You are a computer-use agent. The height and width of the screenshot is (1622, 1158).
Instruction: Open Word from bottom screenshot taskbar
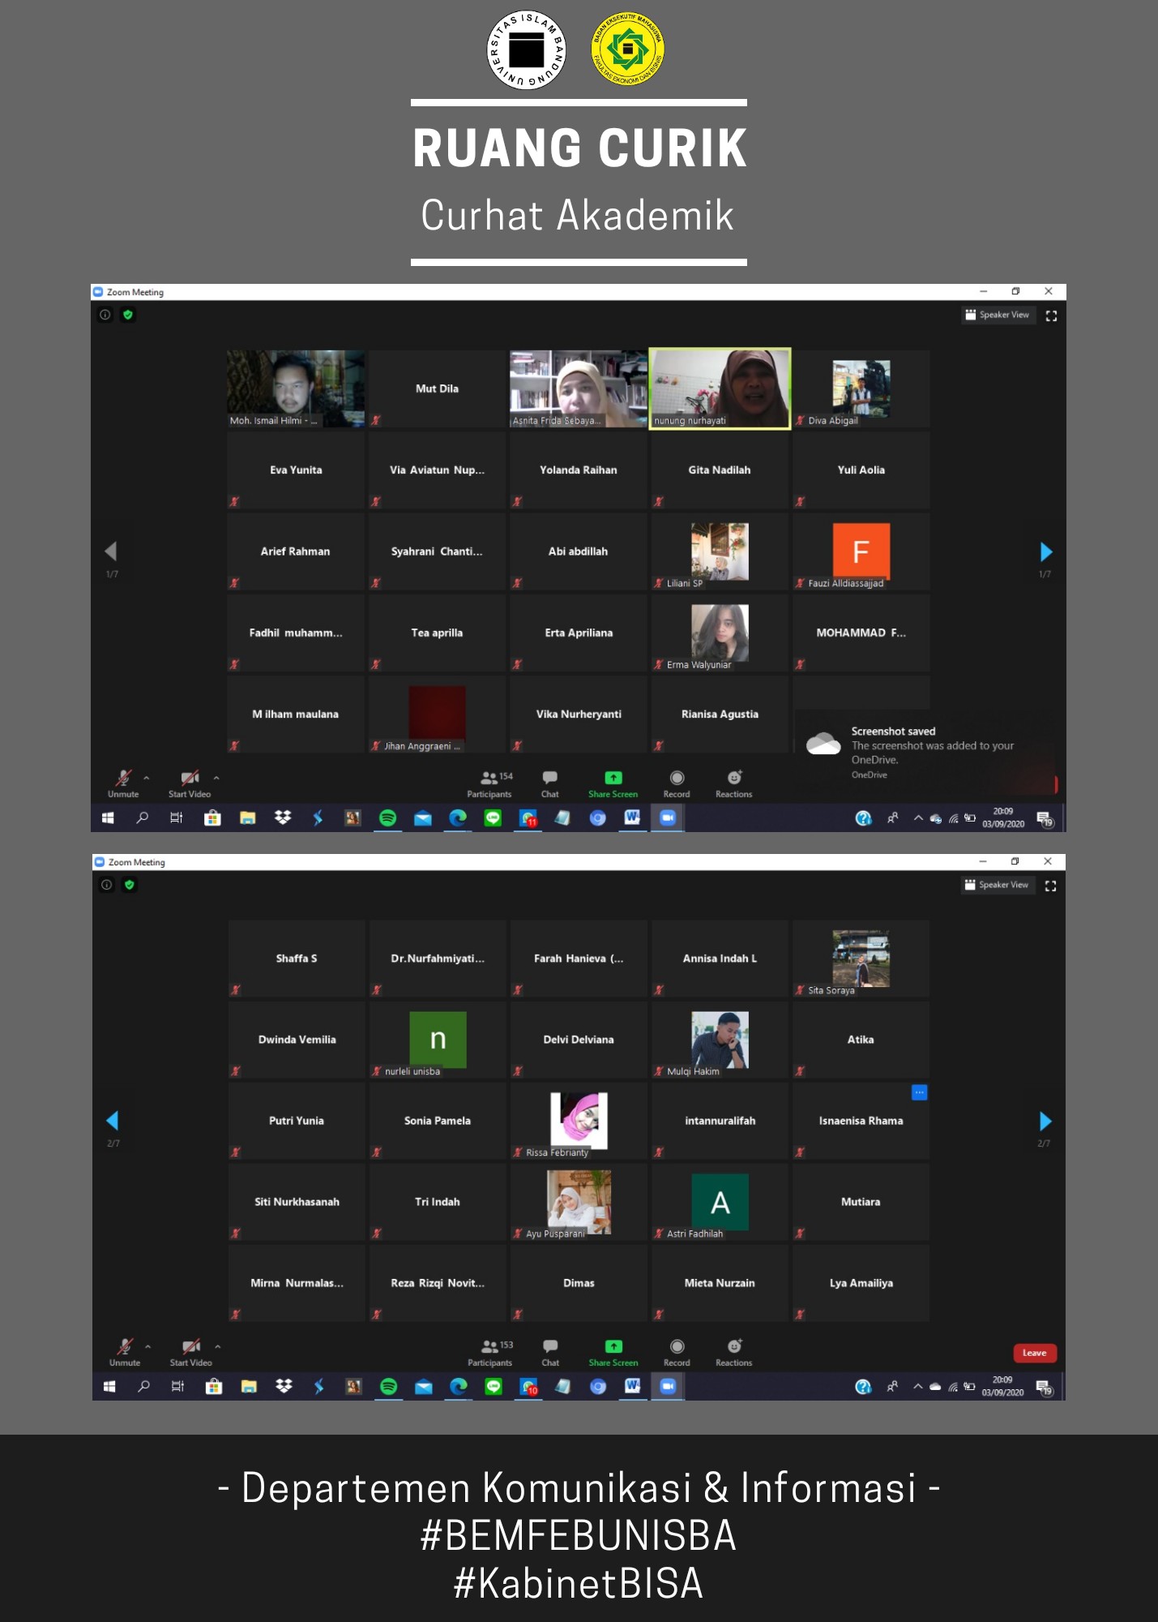click(x=632, y=1387)
